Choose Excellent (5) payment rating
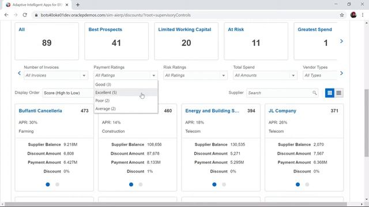 tap(126, 93)
